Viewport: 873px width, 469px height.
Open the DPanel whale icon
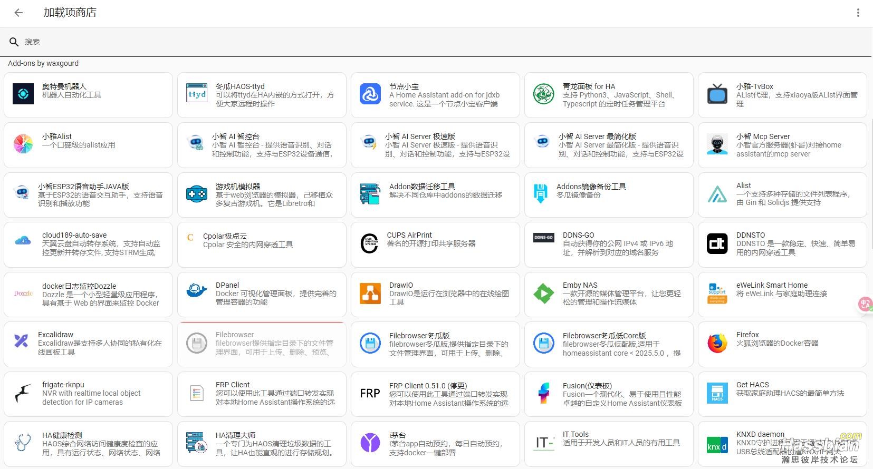197,291
